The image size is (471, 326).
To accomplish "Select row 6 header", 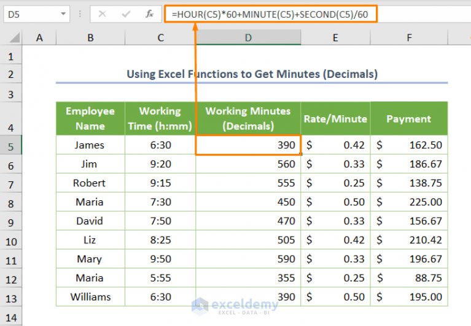I will [x=11, y=164].
